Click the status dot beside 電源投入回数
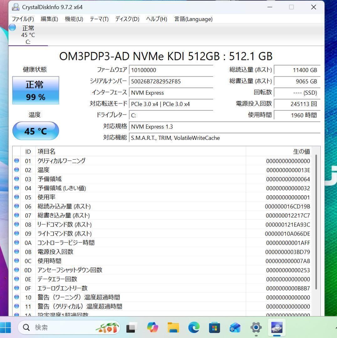Screen dimensions: 337x338 tap(17, 252)
